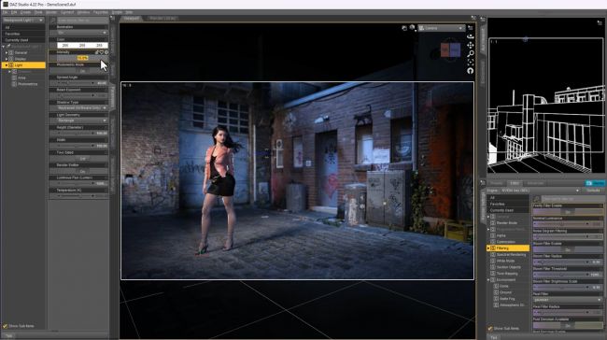Click the Render button

point(595,183)
